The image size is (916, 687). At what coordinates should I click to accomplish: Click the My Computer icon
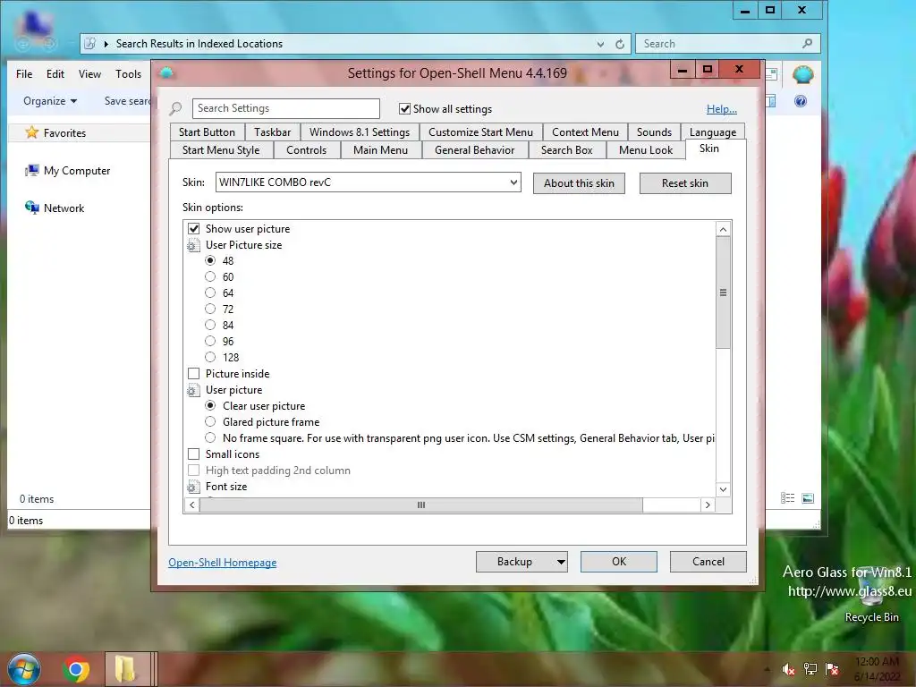(32, 171)
